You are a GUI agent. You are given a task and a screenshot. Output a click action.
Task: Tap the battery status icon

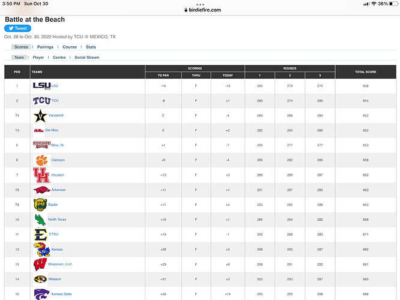(393, 4)
